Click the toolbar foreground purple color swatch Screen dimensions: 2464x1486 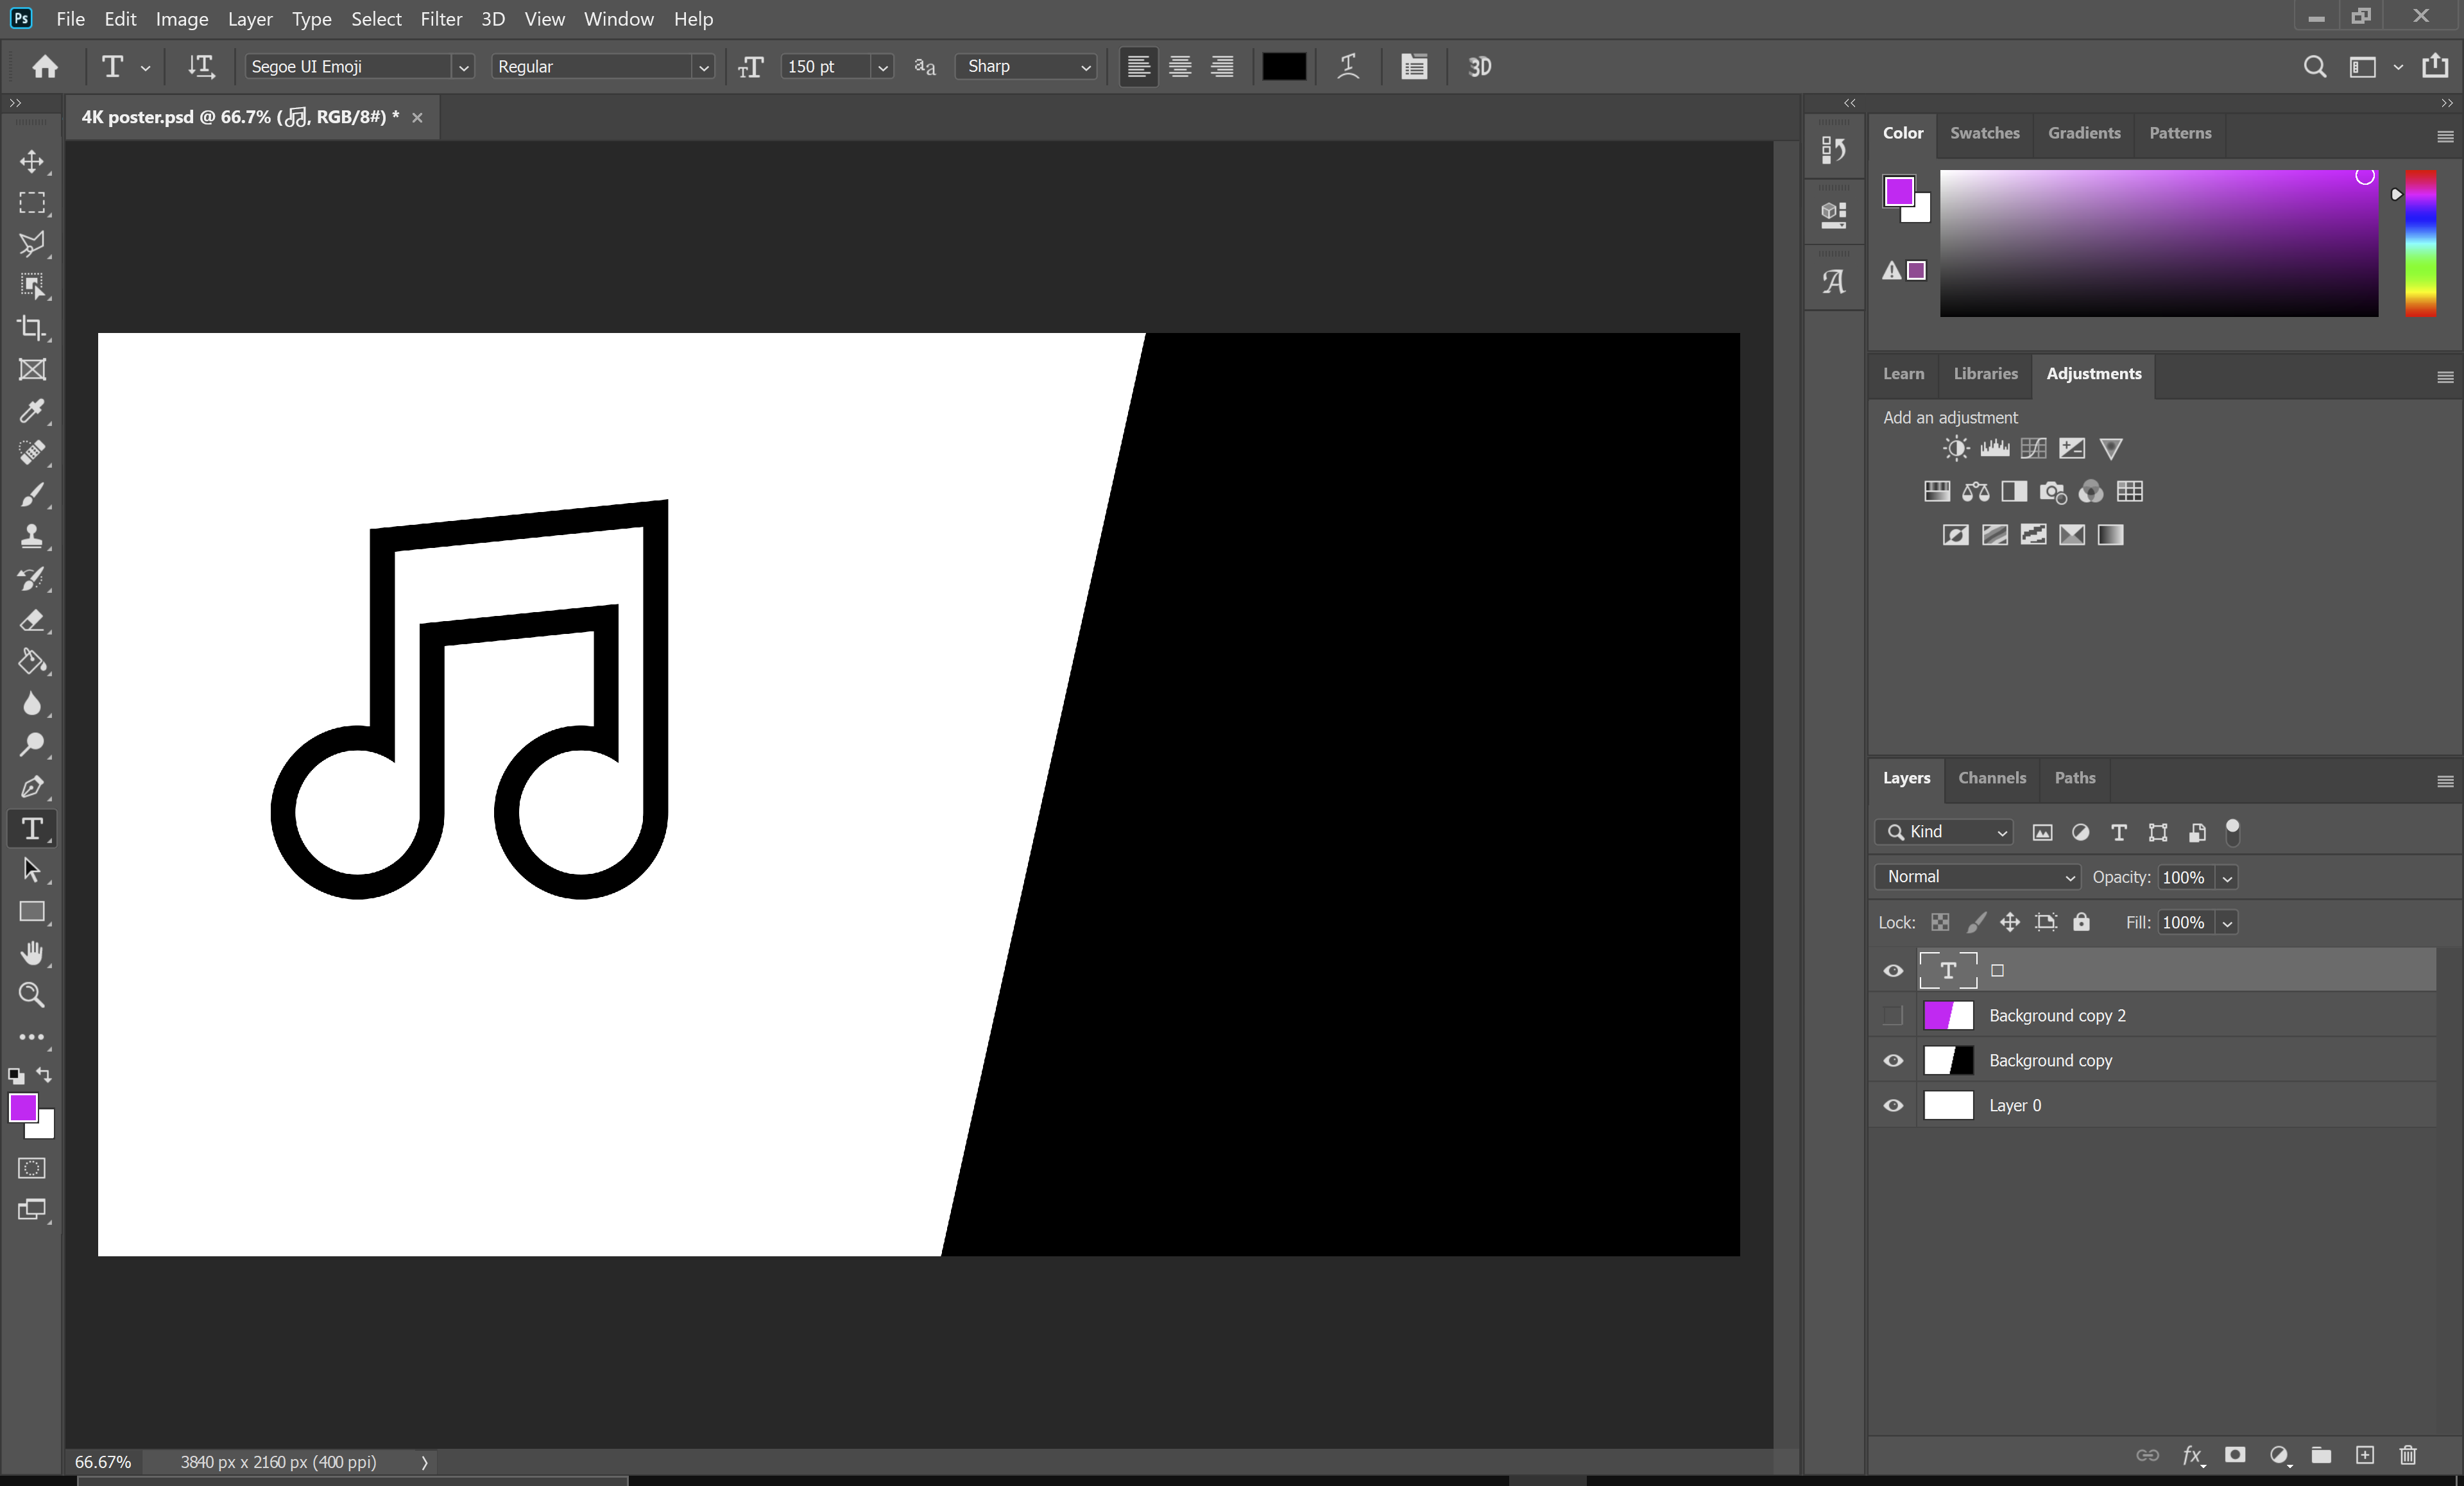pos(23,1108)
